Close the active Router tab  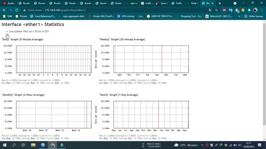212,3
